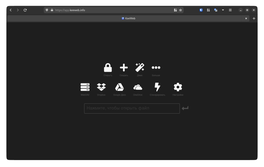Click the grid icon in address bar
This screenshot has height=167, width=264.
(x=175, y=10)
